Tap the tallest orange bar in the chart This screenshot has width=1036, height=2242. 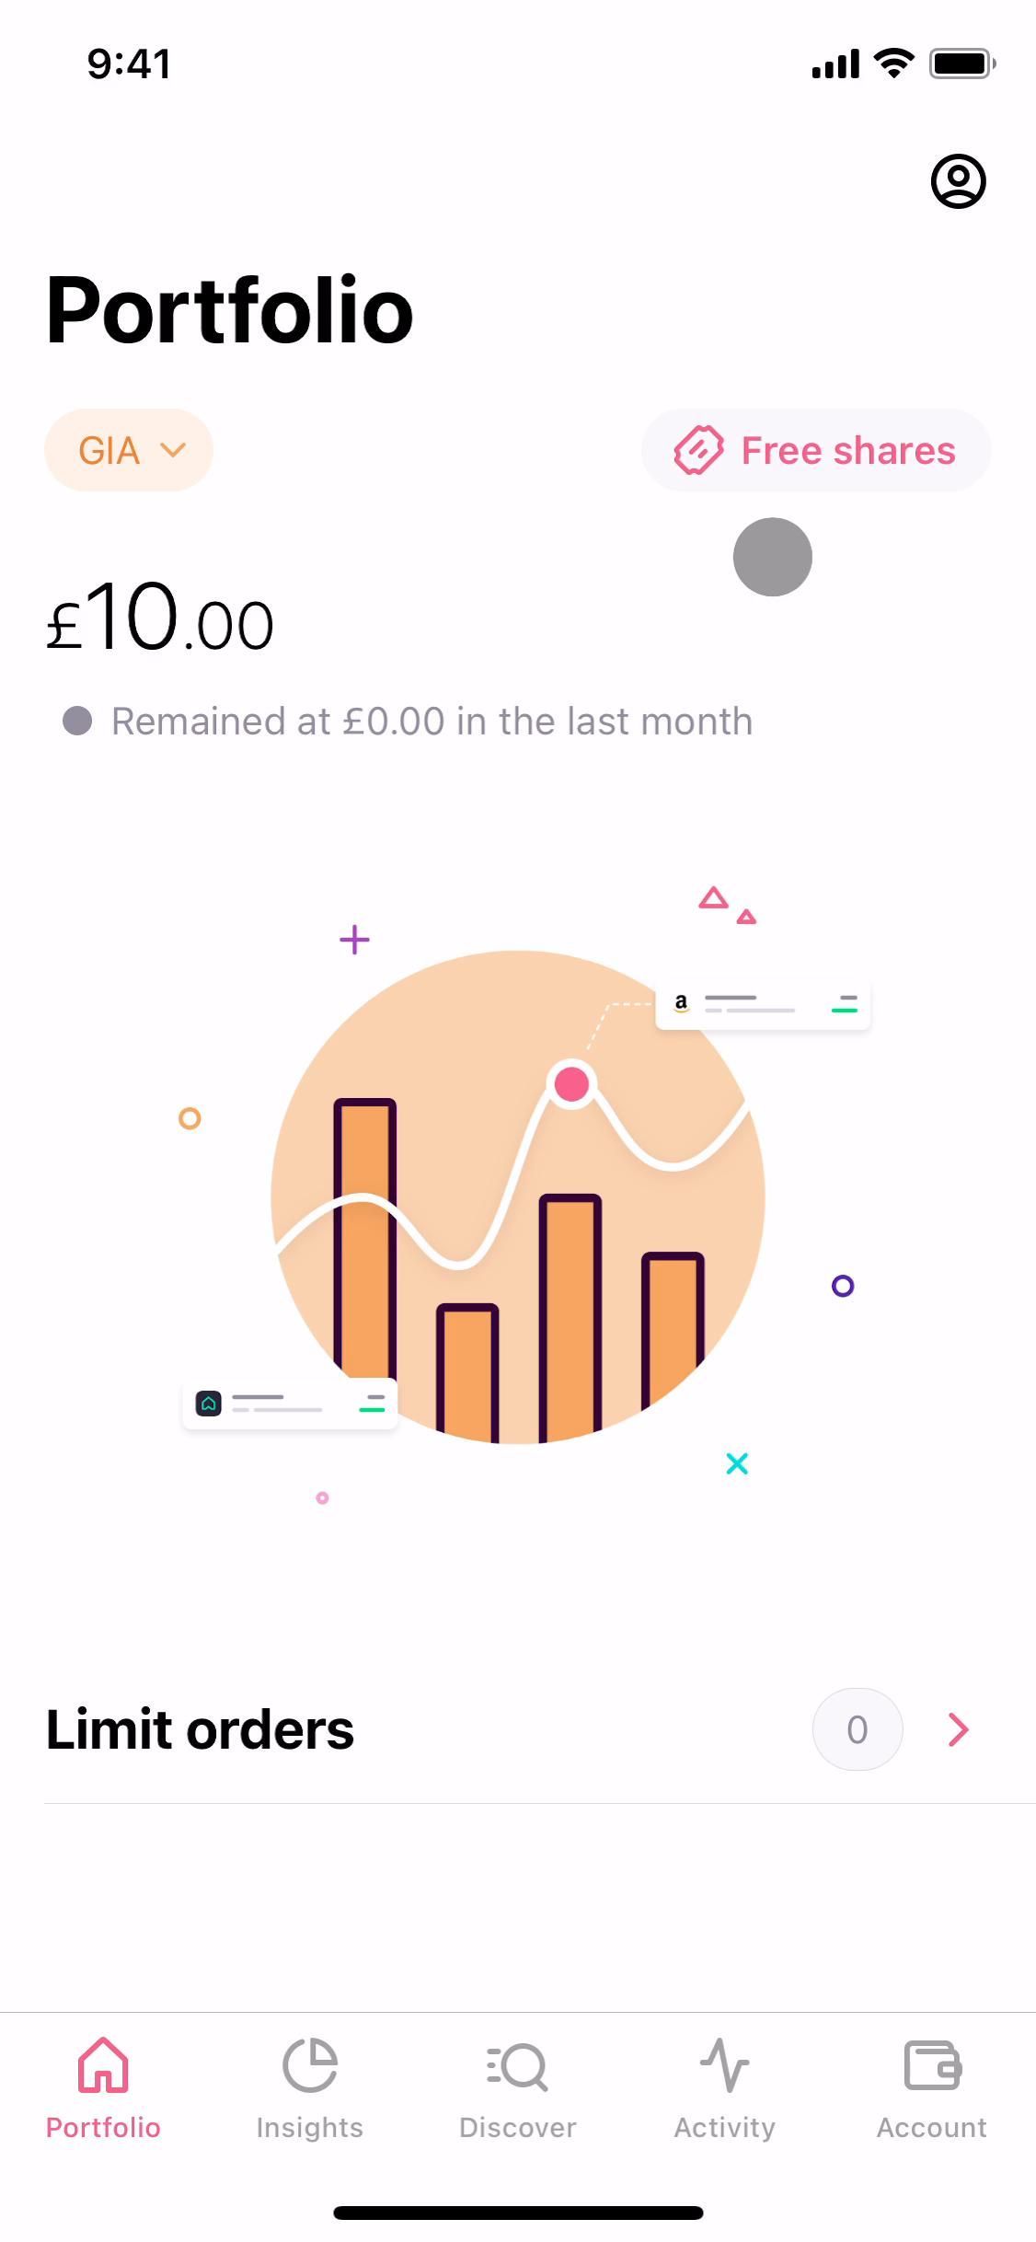[365, 1233]
